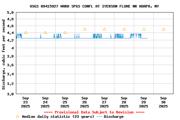Click the y-axis value 3.0
180x120 pixels.
[10, 94]
